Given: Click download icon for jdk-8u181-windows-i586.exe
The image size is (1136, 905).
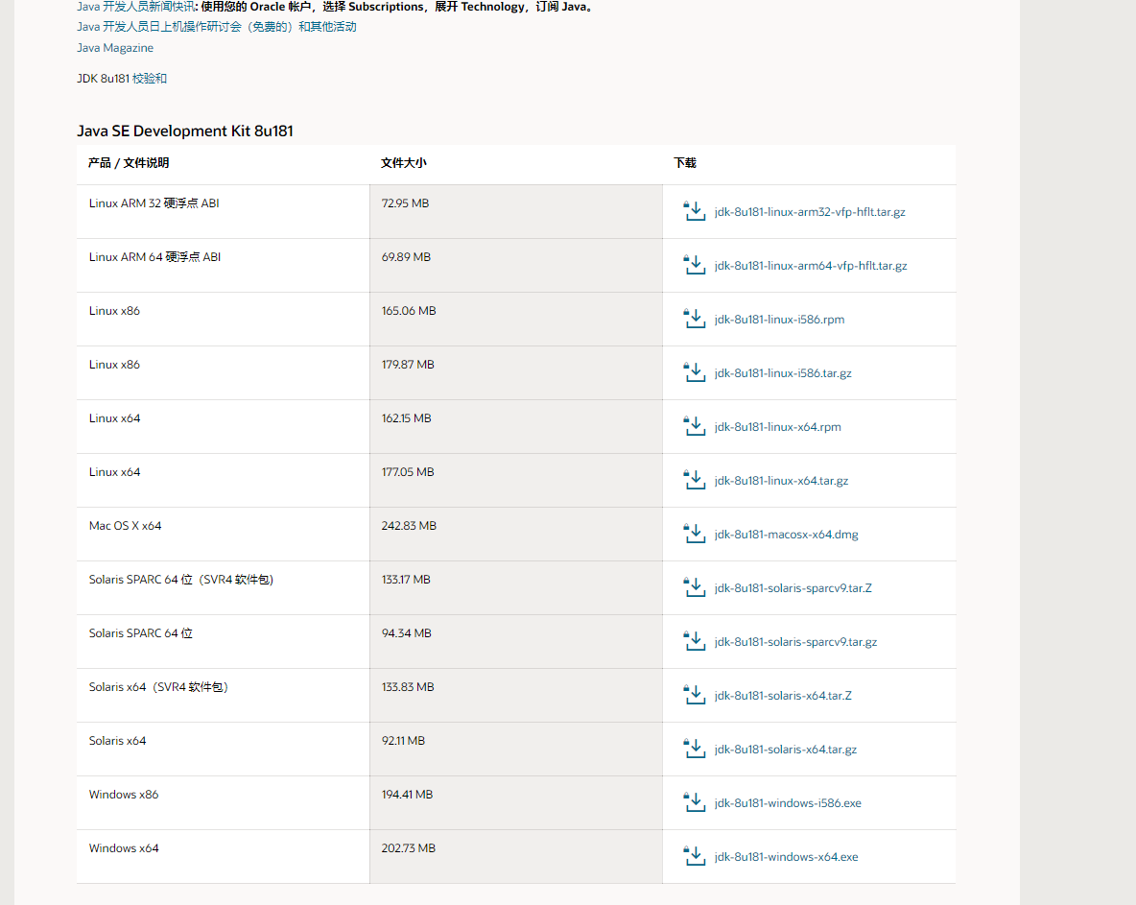Looking at the screenshot, I should (x=694, y=803).
